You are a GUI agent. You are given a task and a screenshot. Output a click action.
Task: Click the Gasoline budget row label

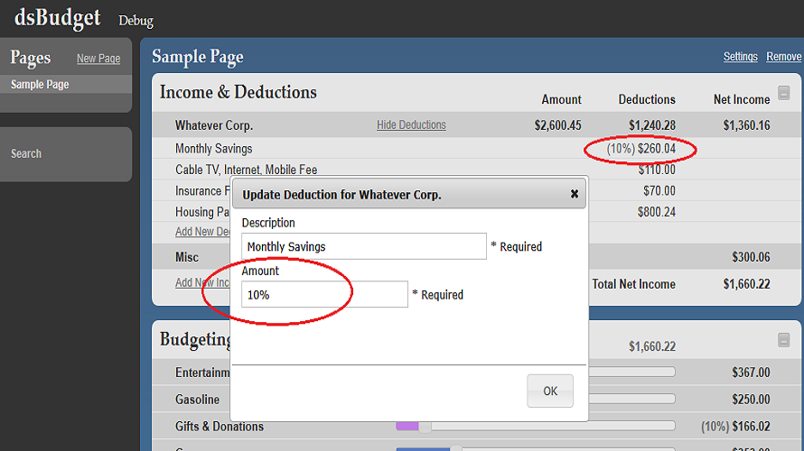(198, 400)
